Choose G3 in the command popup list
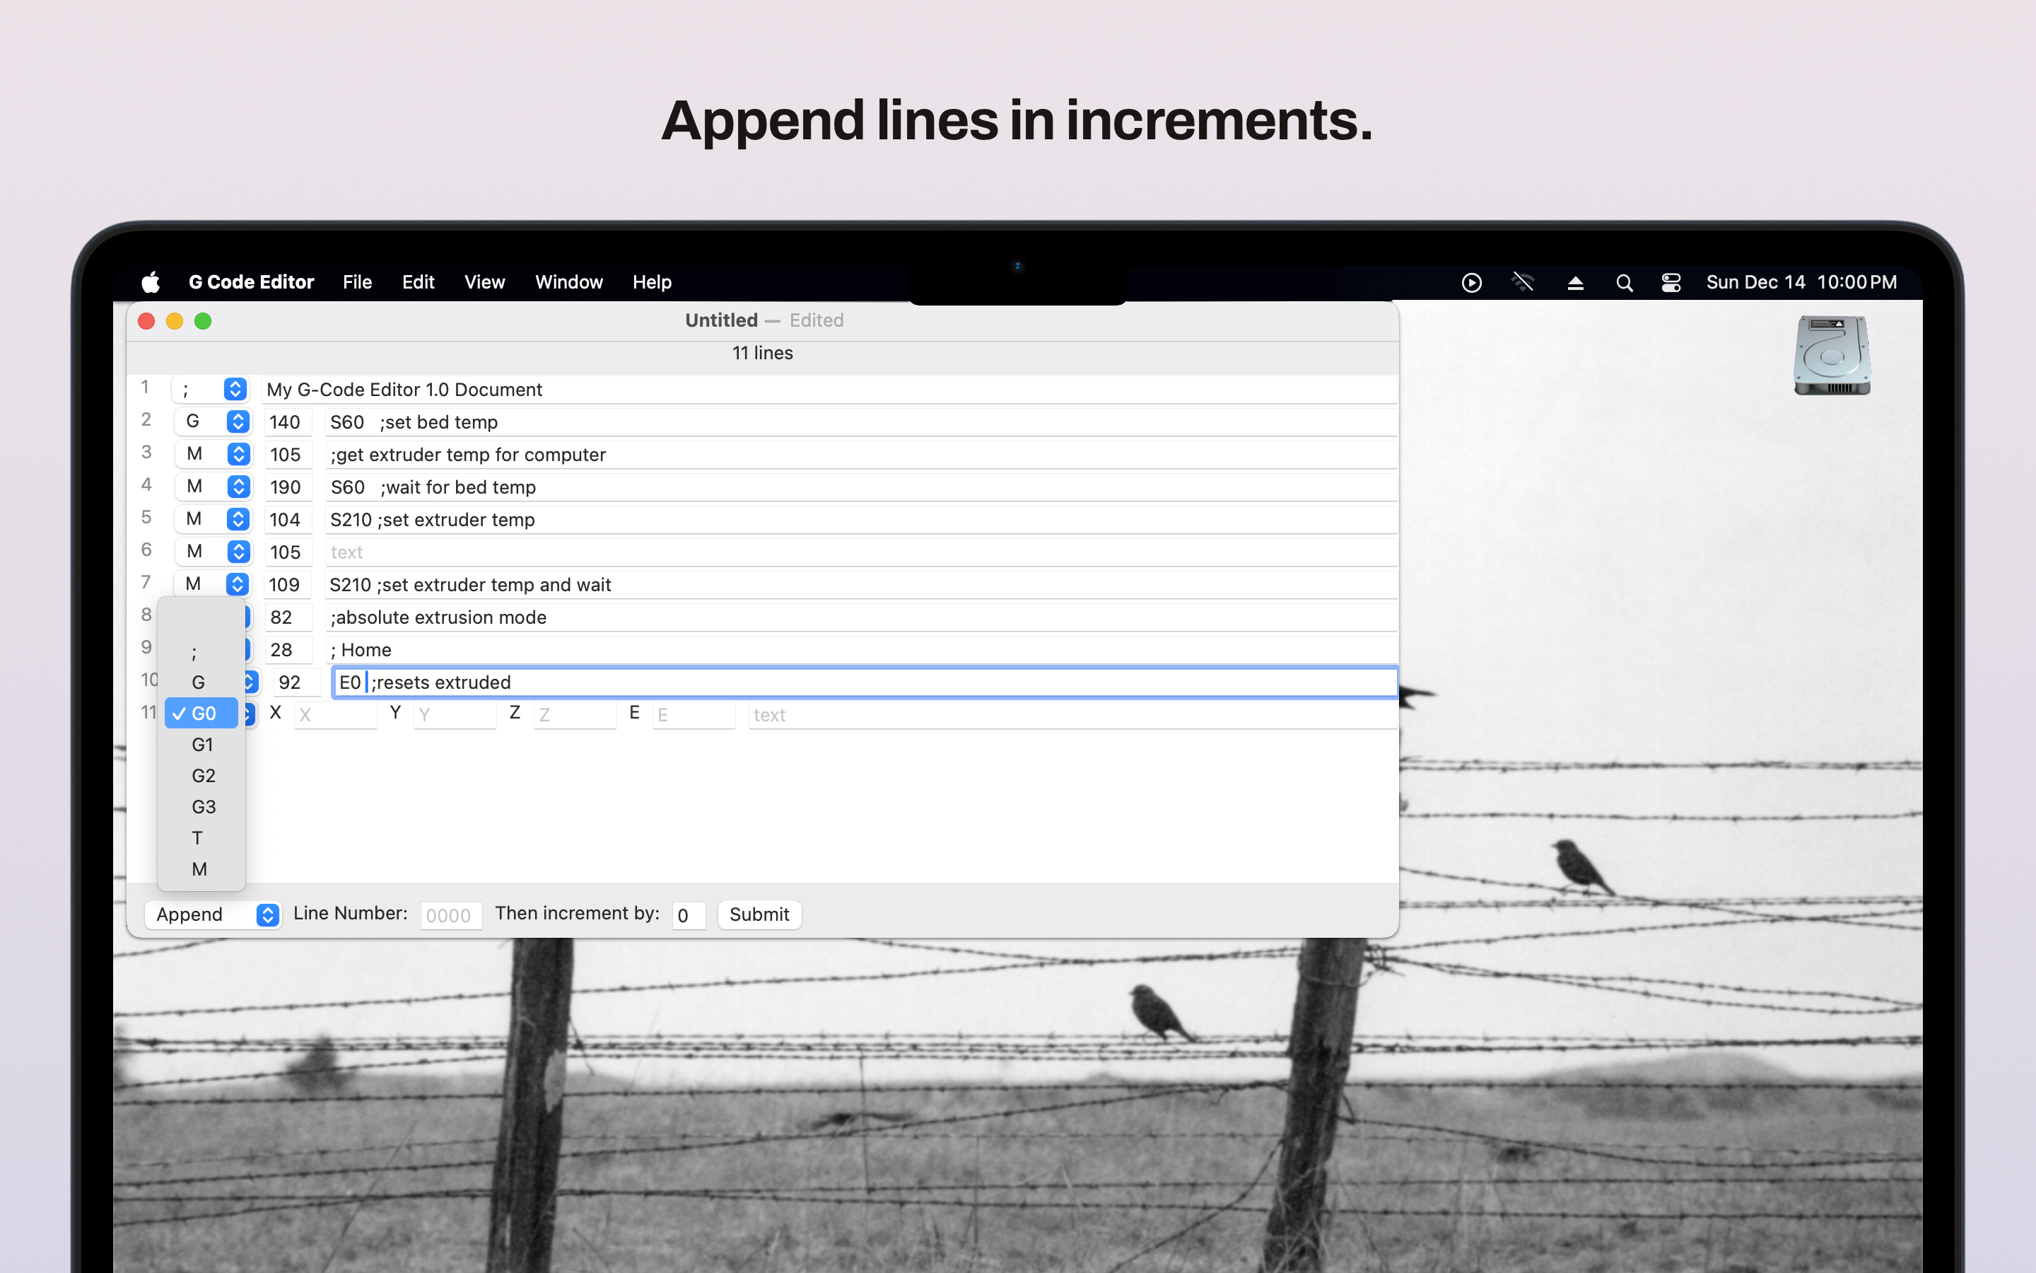This screenshot has width=2036, height=1273. point(201,806)
